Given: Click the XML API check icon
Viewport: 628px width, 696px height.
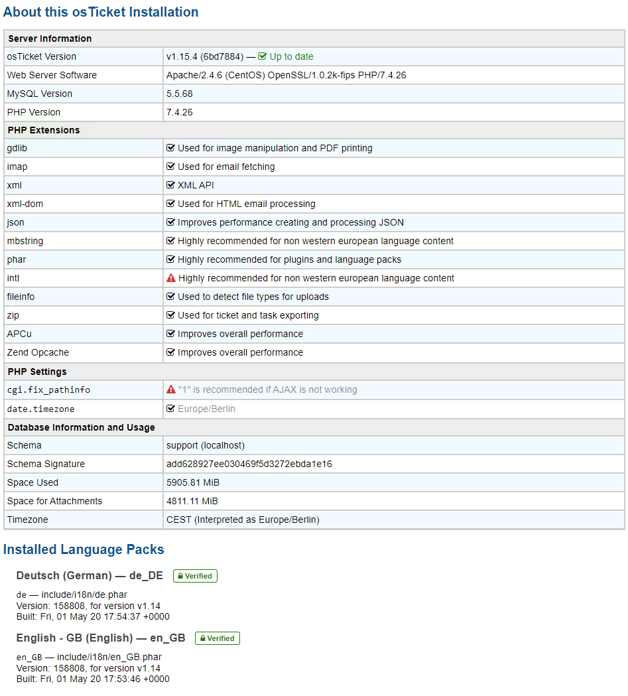Looking at the screenshot, I should (170, 185).
